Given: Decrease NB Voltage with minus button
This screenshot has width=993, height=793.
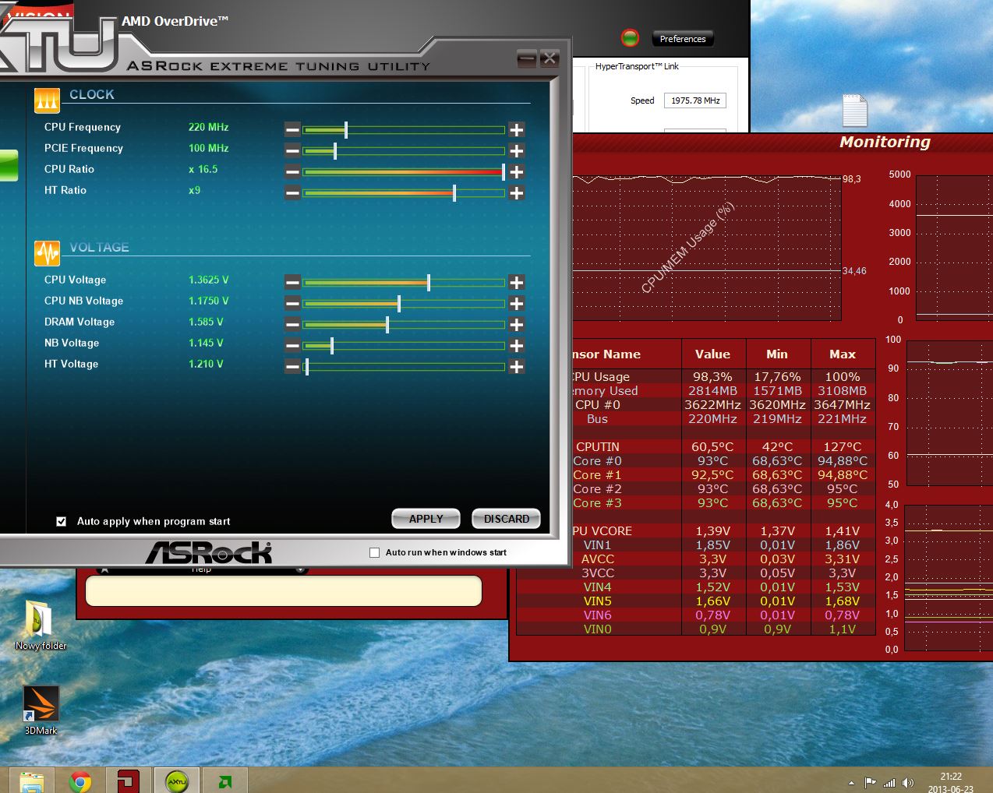Looking at the screenshot, I should click(x=292, y=345).
